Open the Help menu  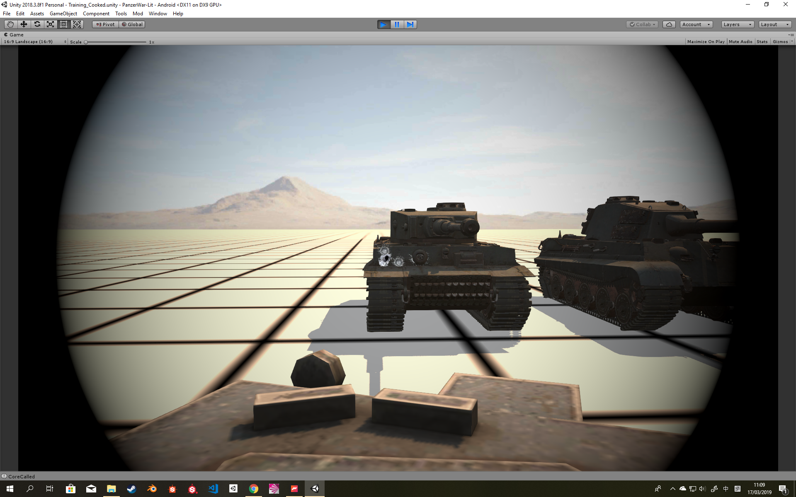178,14
